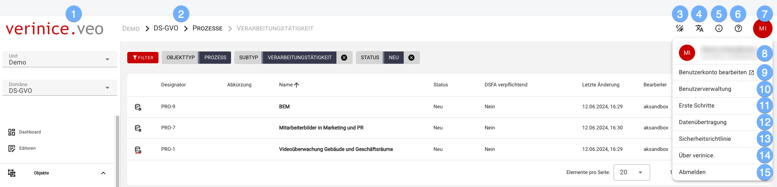
Task: Select Benutzerverwaltung from user menu
Action: click(x=705, y=89)
